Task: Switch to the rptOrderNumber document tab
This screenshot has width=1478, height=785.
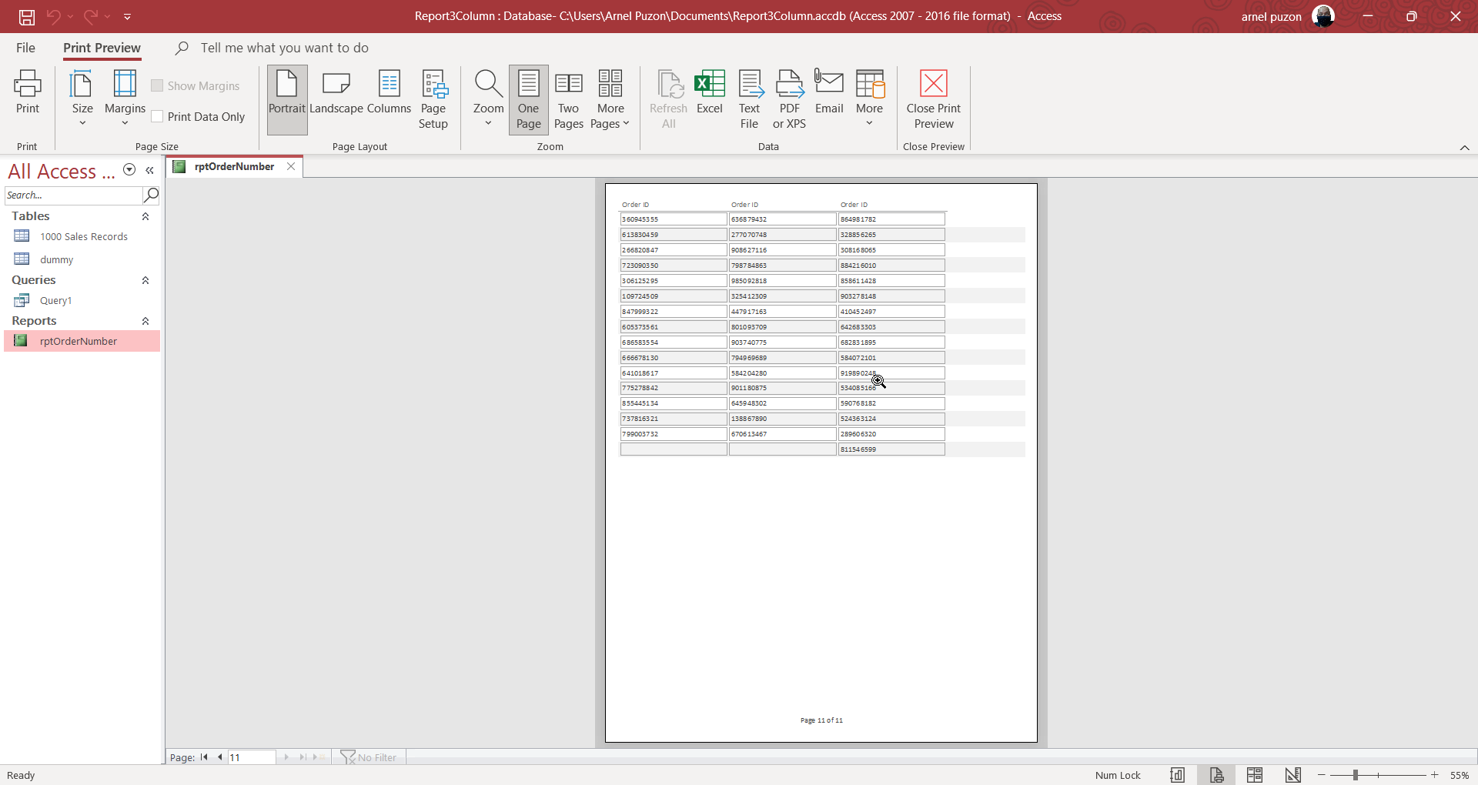Action: click(x=234, y=166)
